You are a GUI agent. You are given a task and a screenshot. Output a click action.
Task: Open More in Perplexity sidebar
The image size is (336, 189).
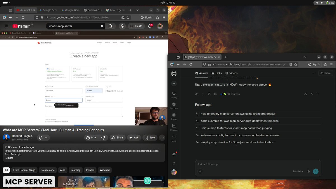pyautogui.click(x=174, y=138)
